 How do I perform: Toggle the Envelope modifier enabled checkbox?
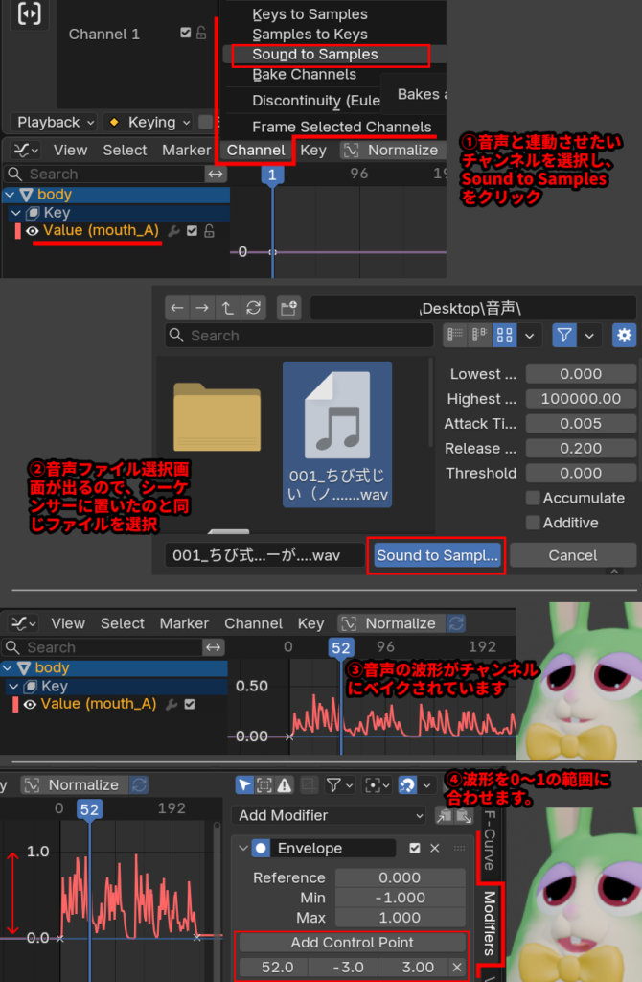point(414,848)
